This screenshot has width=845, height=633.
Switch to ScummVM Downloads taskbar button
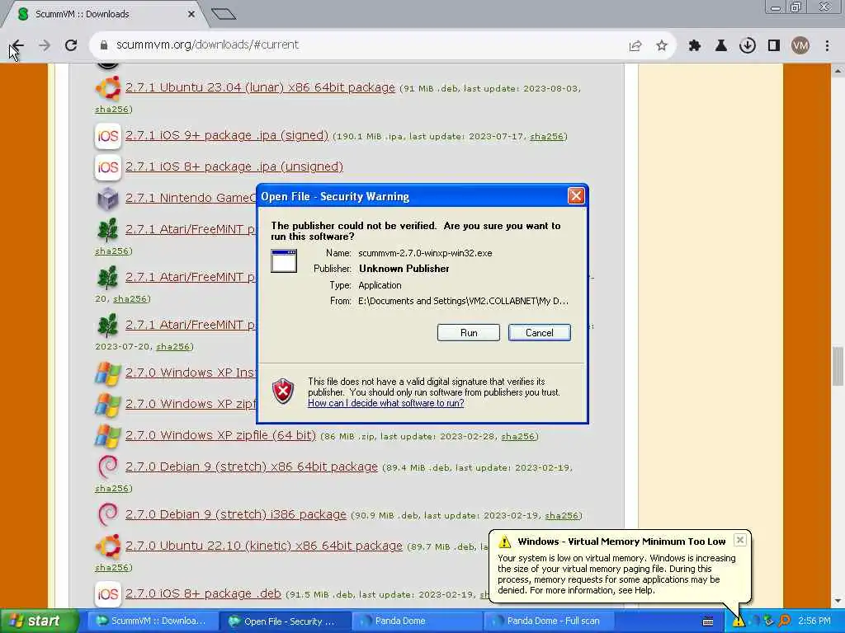tap(151, 621)
